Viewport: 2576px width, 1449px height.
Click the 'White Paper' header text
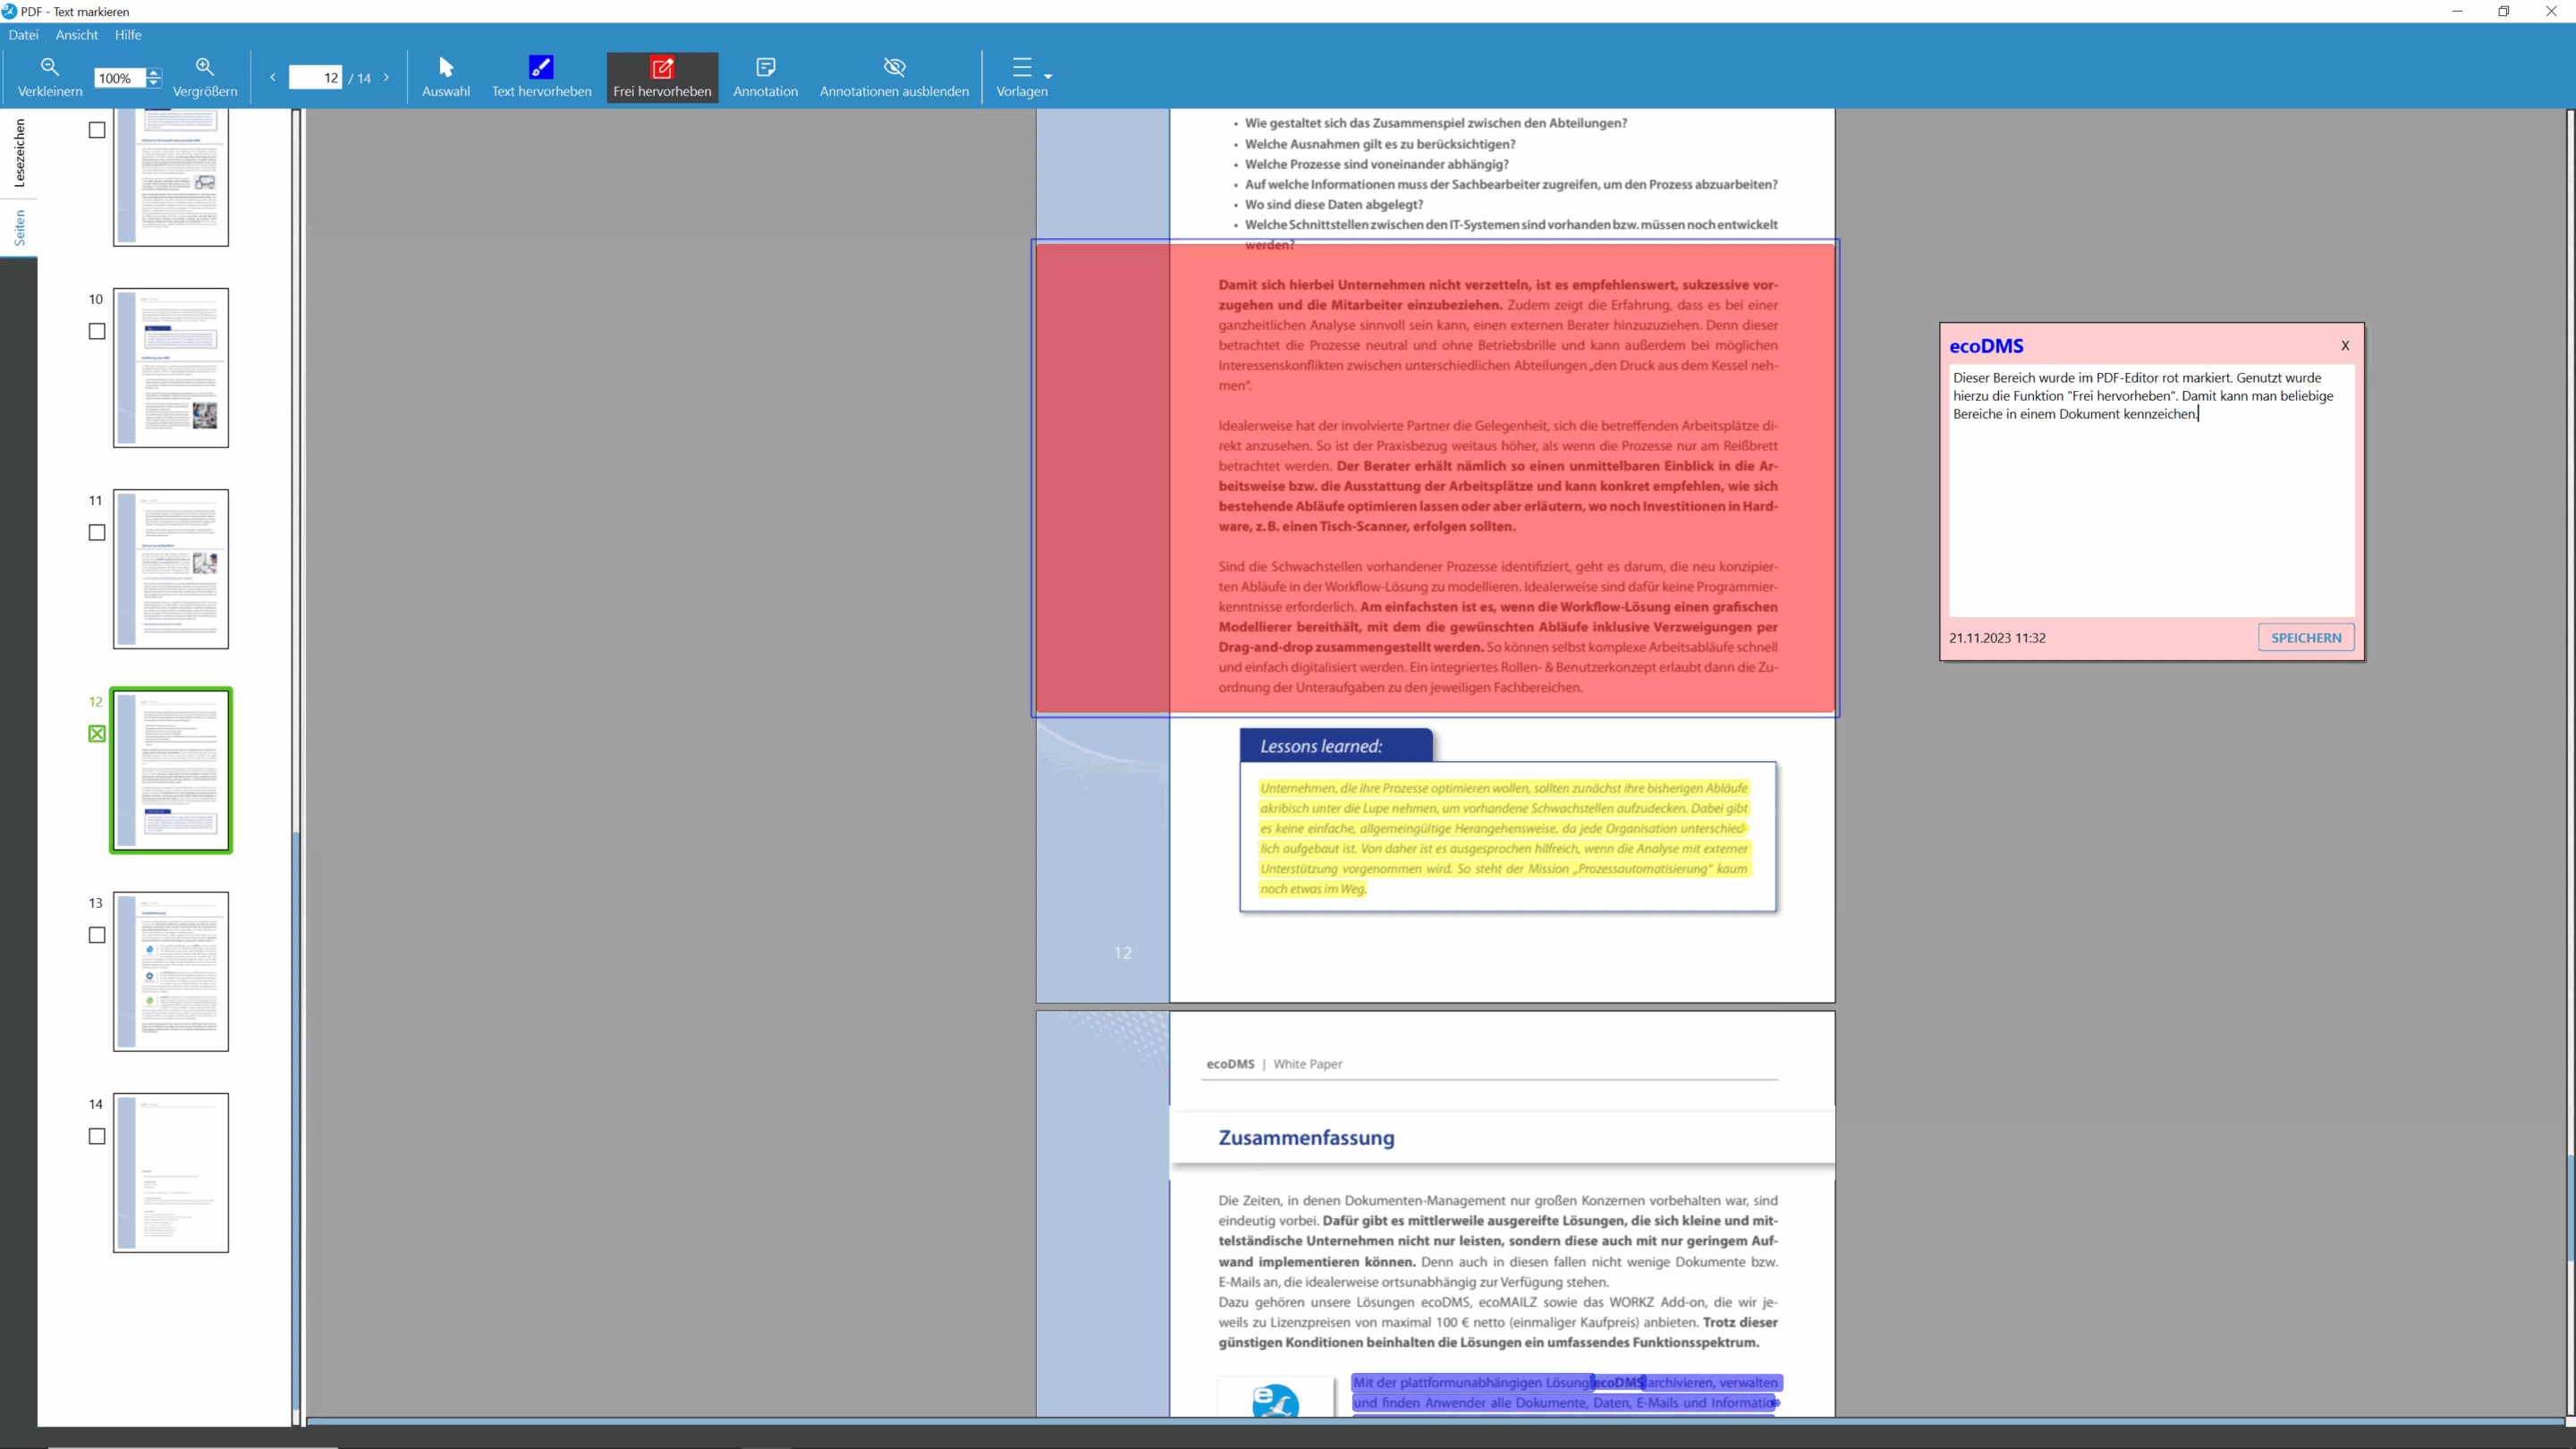[1307, 1064]
